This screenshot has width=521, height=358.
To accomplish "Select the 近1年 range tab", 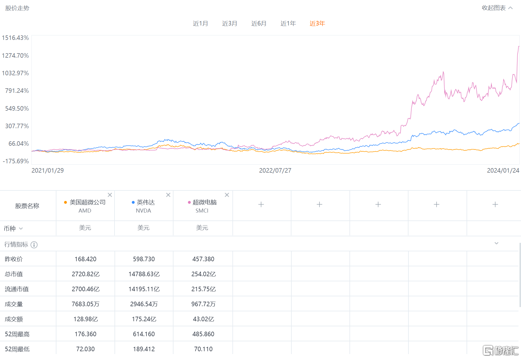I will coord(288,23).
